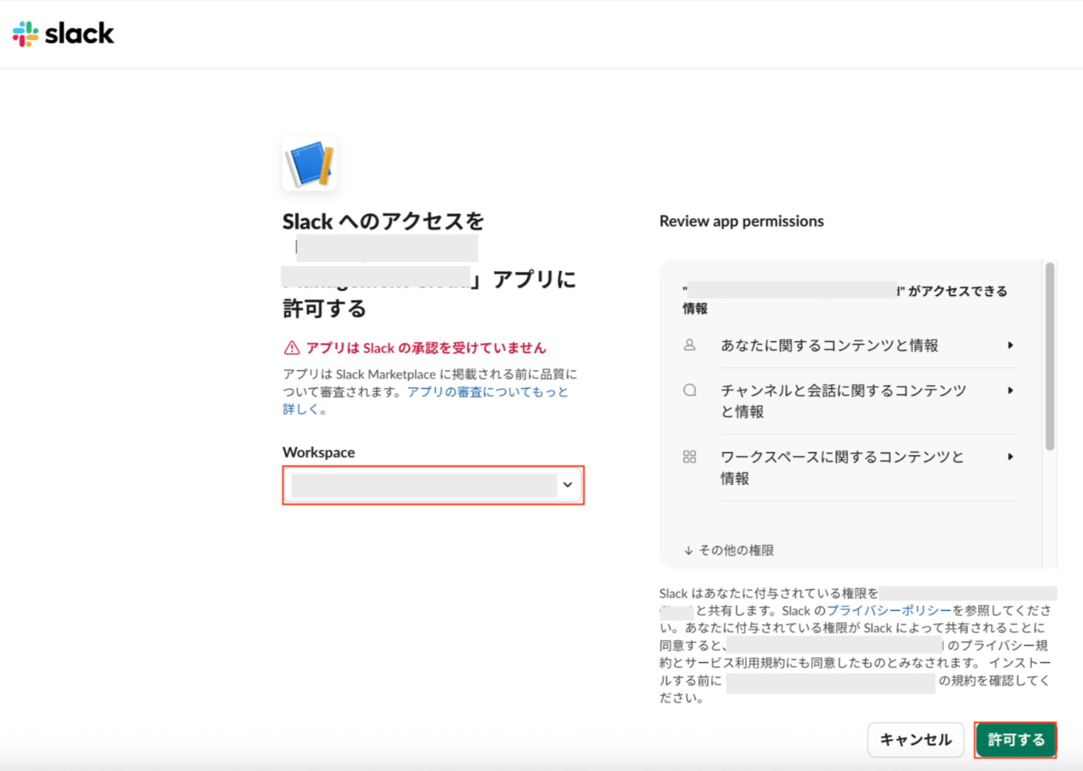Click the green 許可する button

point(1015,740)
